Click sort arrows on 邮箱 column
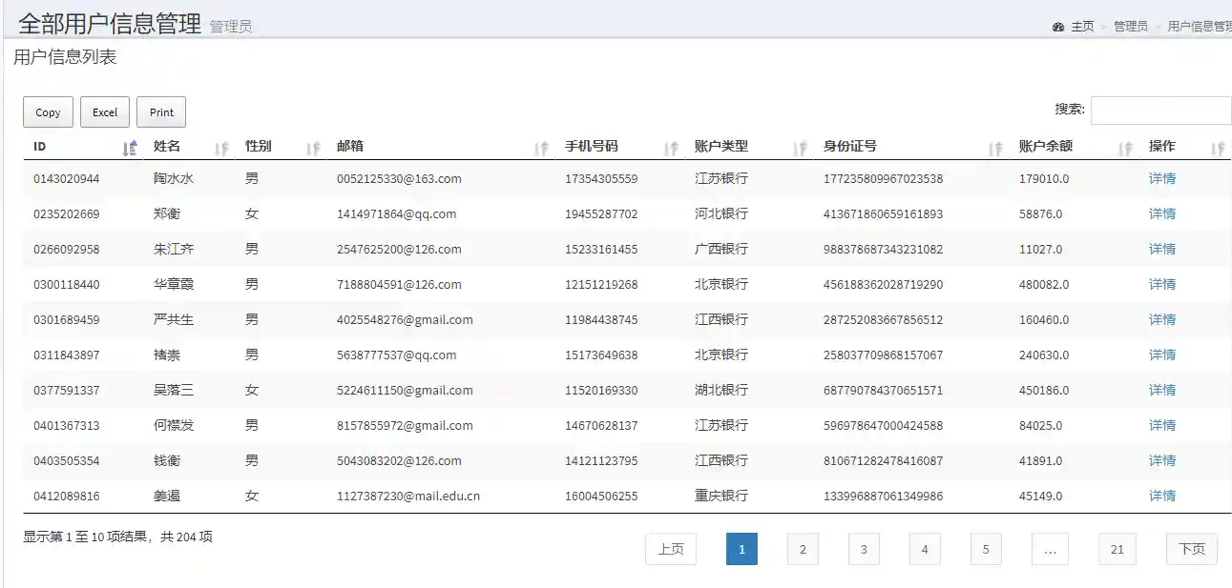1232x588 pixels. coord(541,148)
